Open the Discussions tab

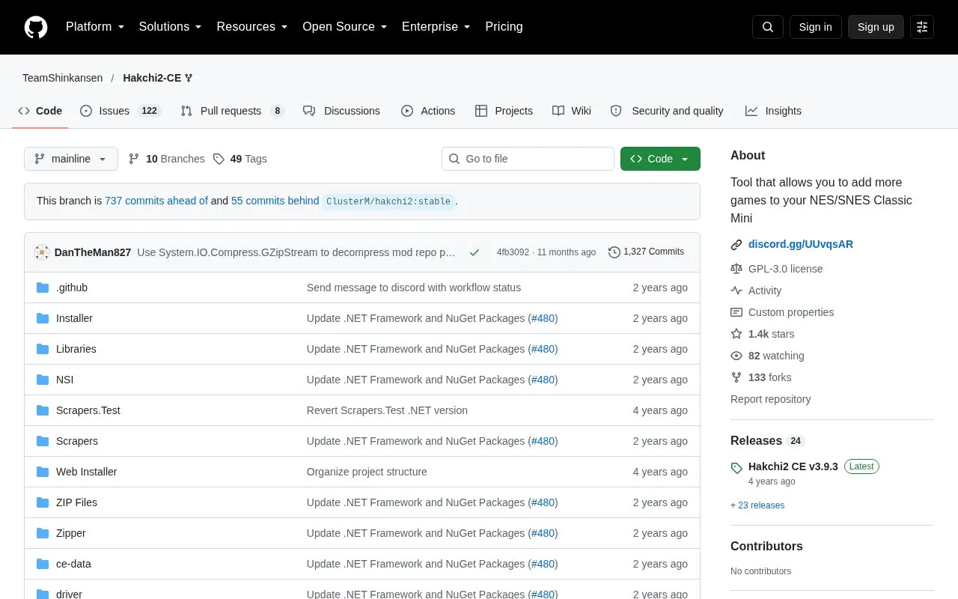pyautogui.click(x=341, y=111)
